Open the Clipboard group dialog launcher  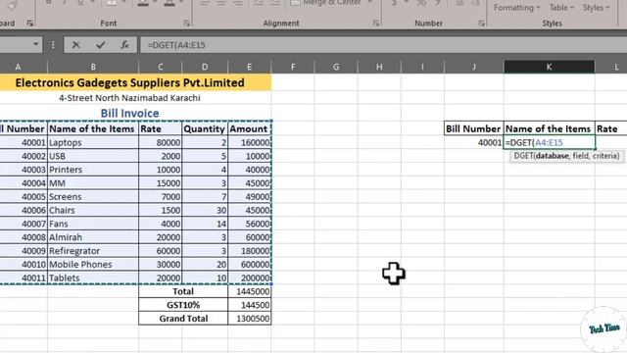tap(30, 24)
